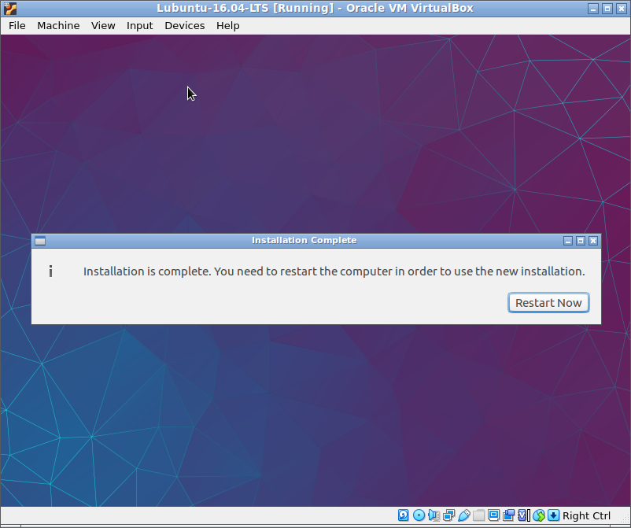Open the Help menu
The width and height of the screenshot is (631, 528).
click(x=227, y=26)
